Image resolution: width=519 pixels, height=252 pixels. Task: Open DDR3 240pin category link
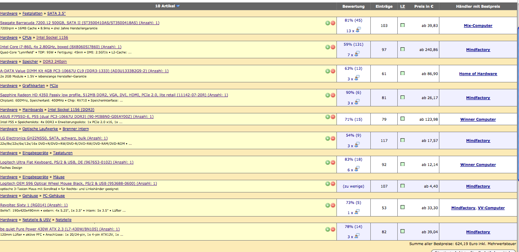(55, 62)
